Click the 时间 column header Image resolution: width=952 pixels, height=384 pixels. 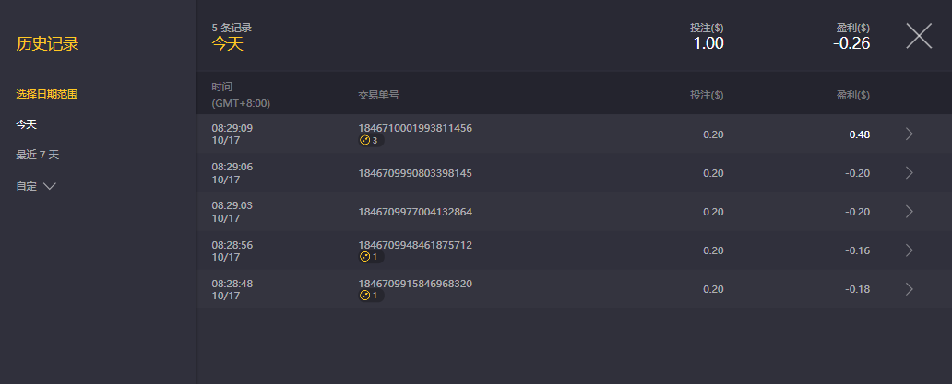click(x=221, y=87)
